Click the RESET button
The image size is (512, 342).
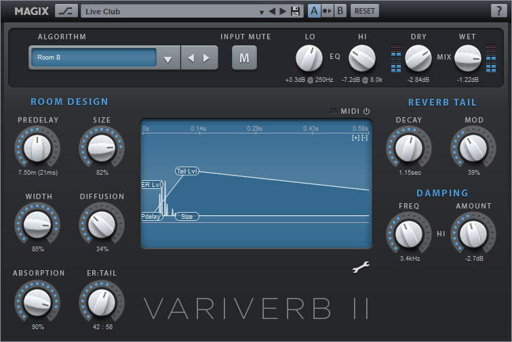[365, 11]
